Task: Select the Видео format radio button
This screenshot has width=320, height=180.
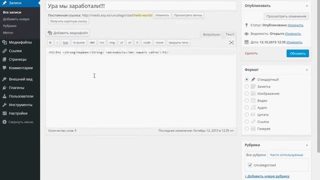Action: pyautogui.click(x=246, y=100)
